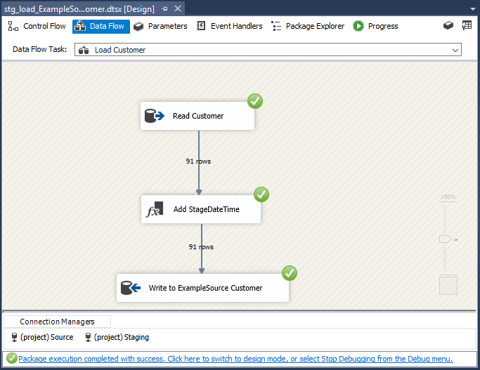Click the fit-view box below zoom slider
This screenshot has width=480, height=370.
(448, 286)
